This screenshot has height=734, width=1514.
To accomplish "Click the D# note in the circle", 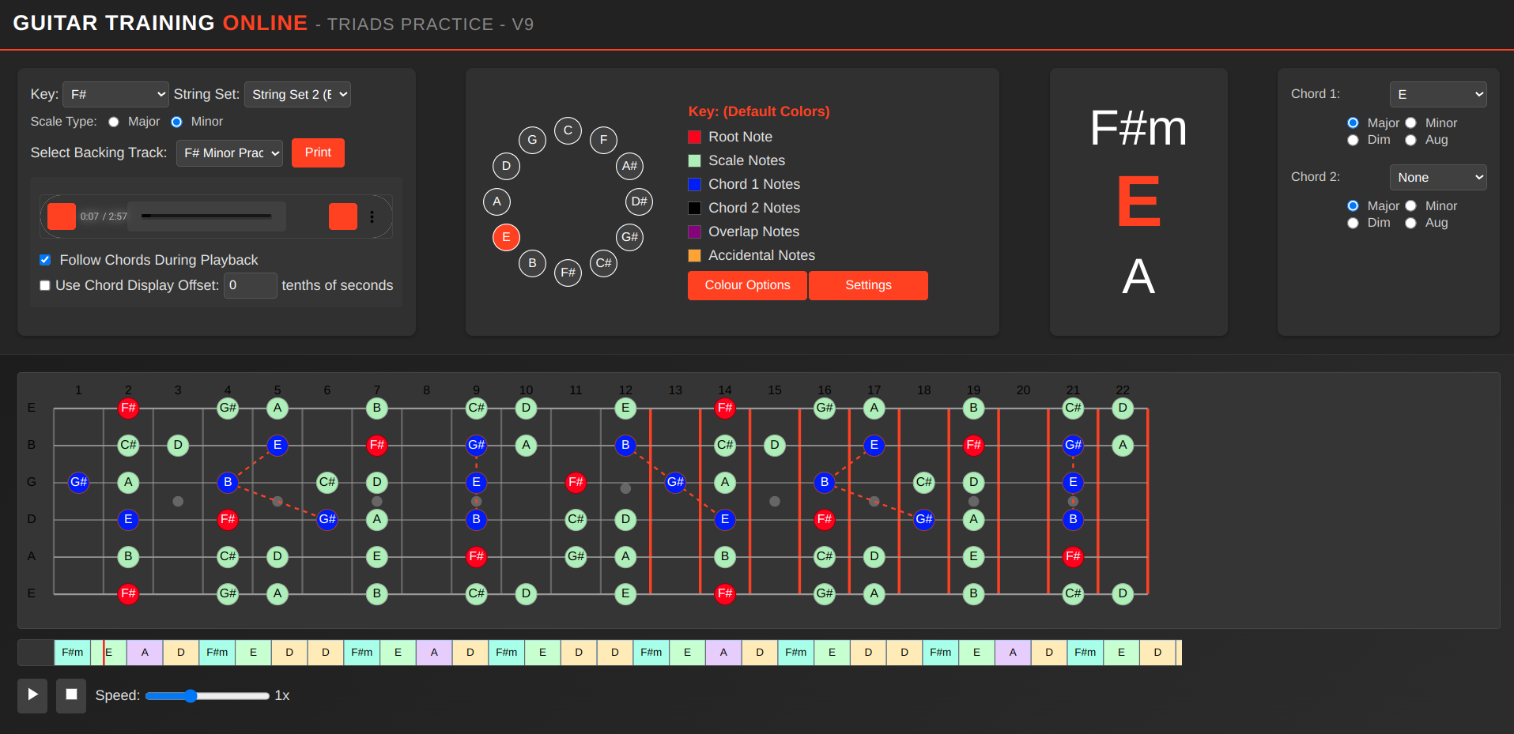I will pyautogui.click(x=639, y=201).
